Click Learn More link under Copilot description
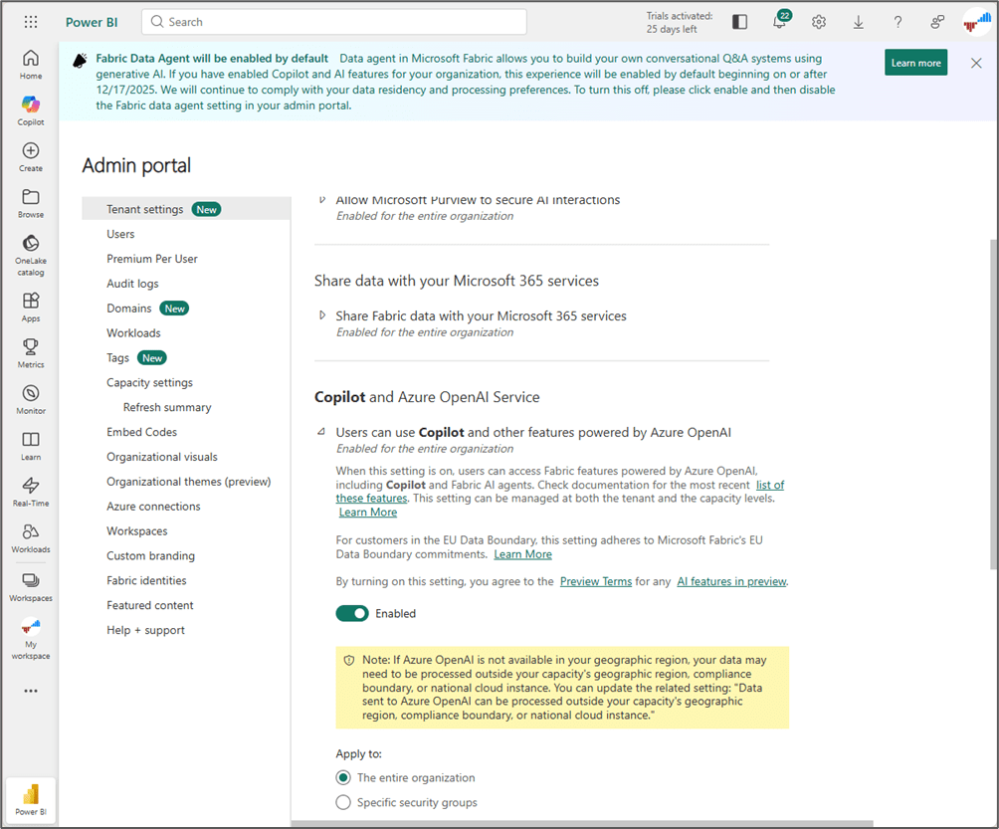Viewport: 999px width, 829px height. tap(367, 513)
